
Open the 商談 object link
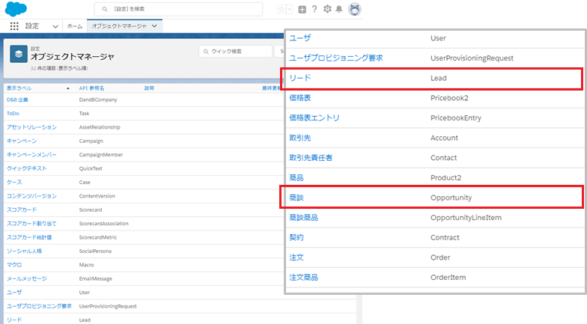click(296, 198)
